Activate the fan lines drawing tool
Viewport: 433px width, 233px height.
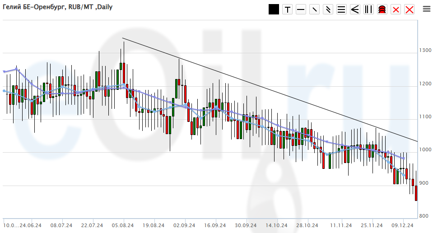[355, 9]
